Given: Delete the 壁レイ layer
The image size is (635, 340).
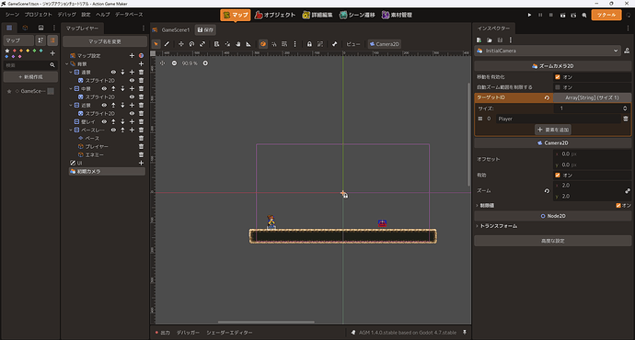Looking at the screenshot, I should coord(141,121).
